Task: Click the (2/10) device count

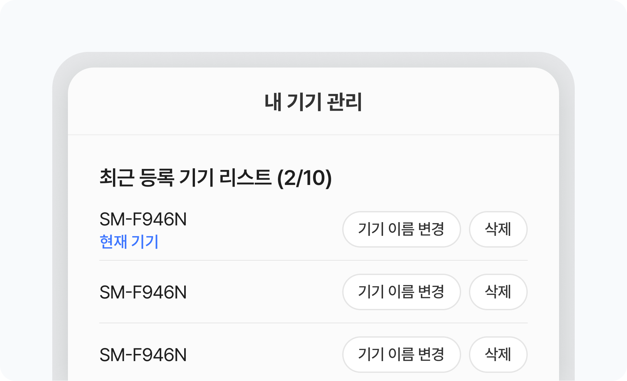Action: tap(304, 178)
